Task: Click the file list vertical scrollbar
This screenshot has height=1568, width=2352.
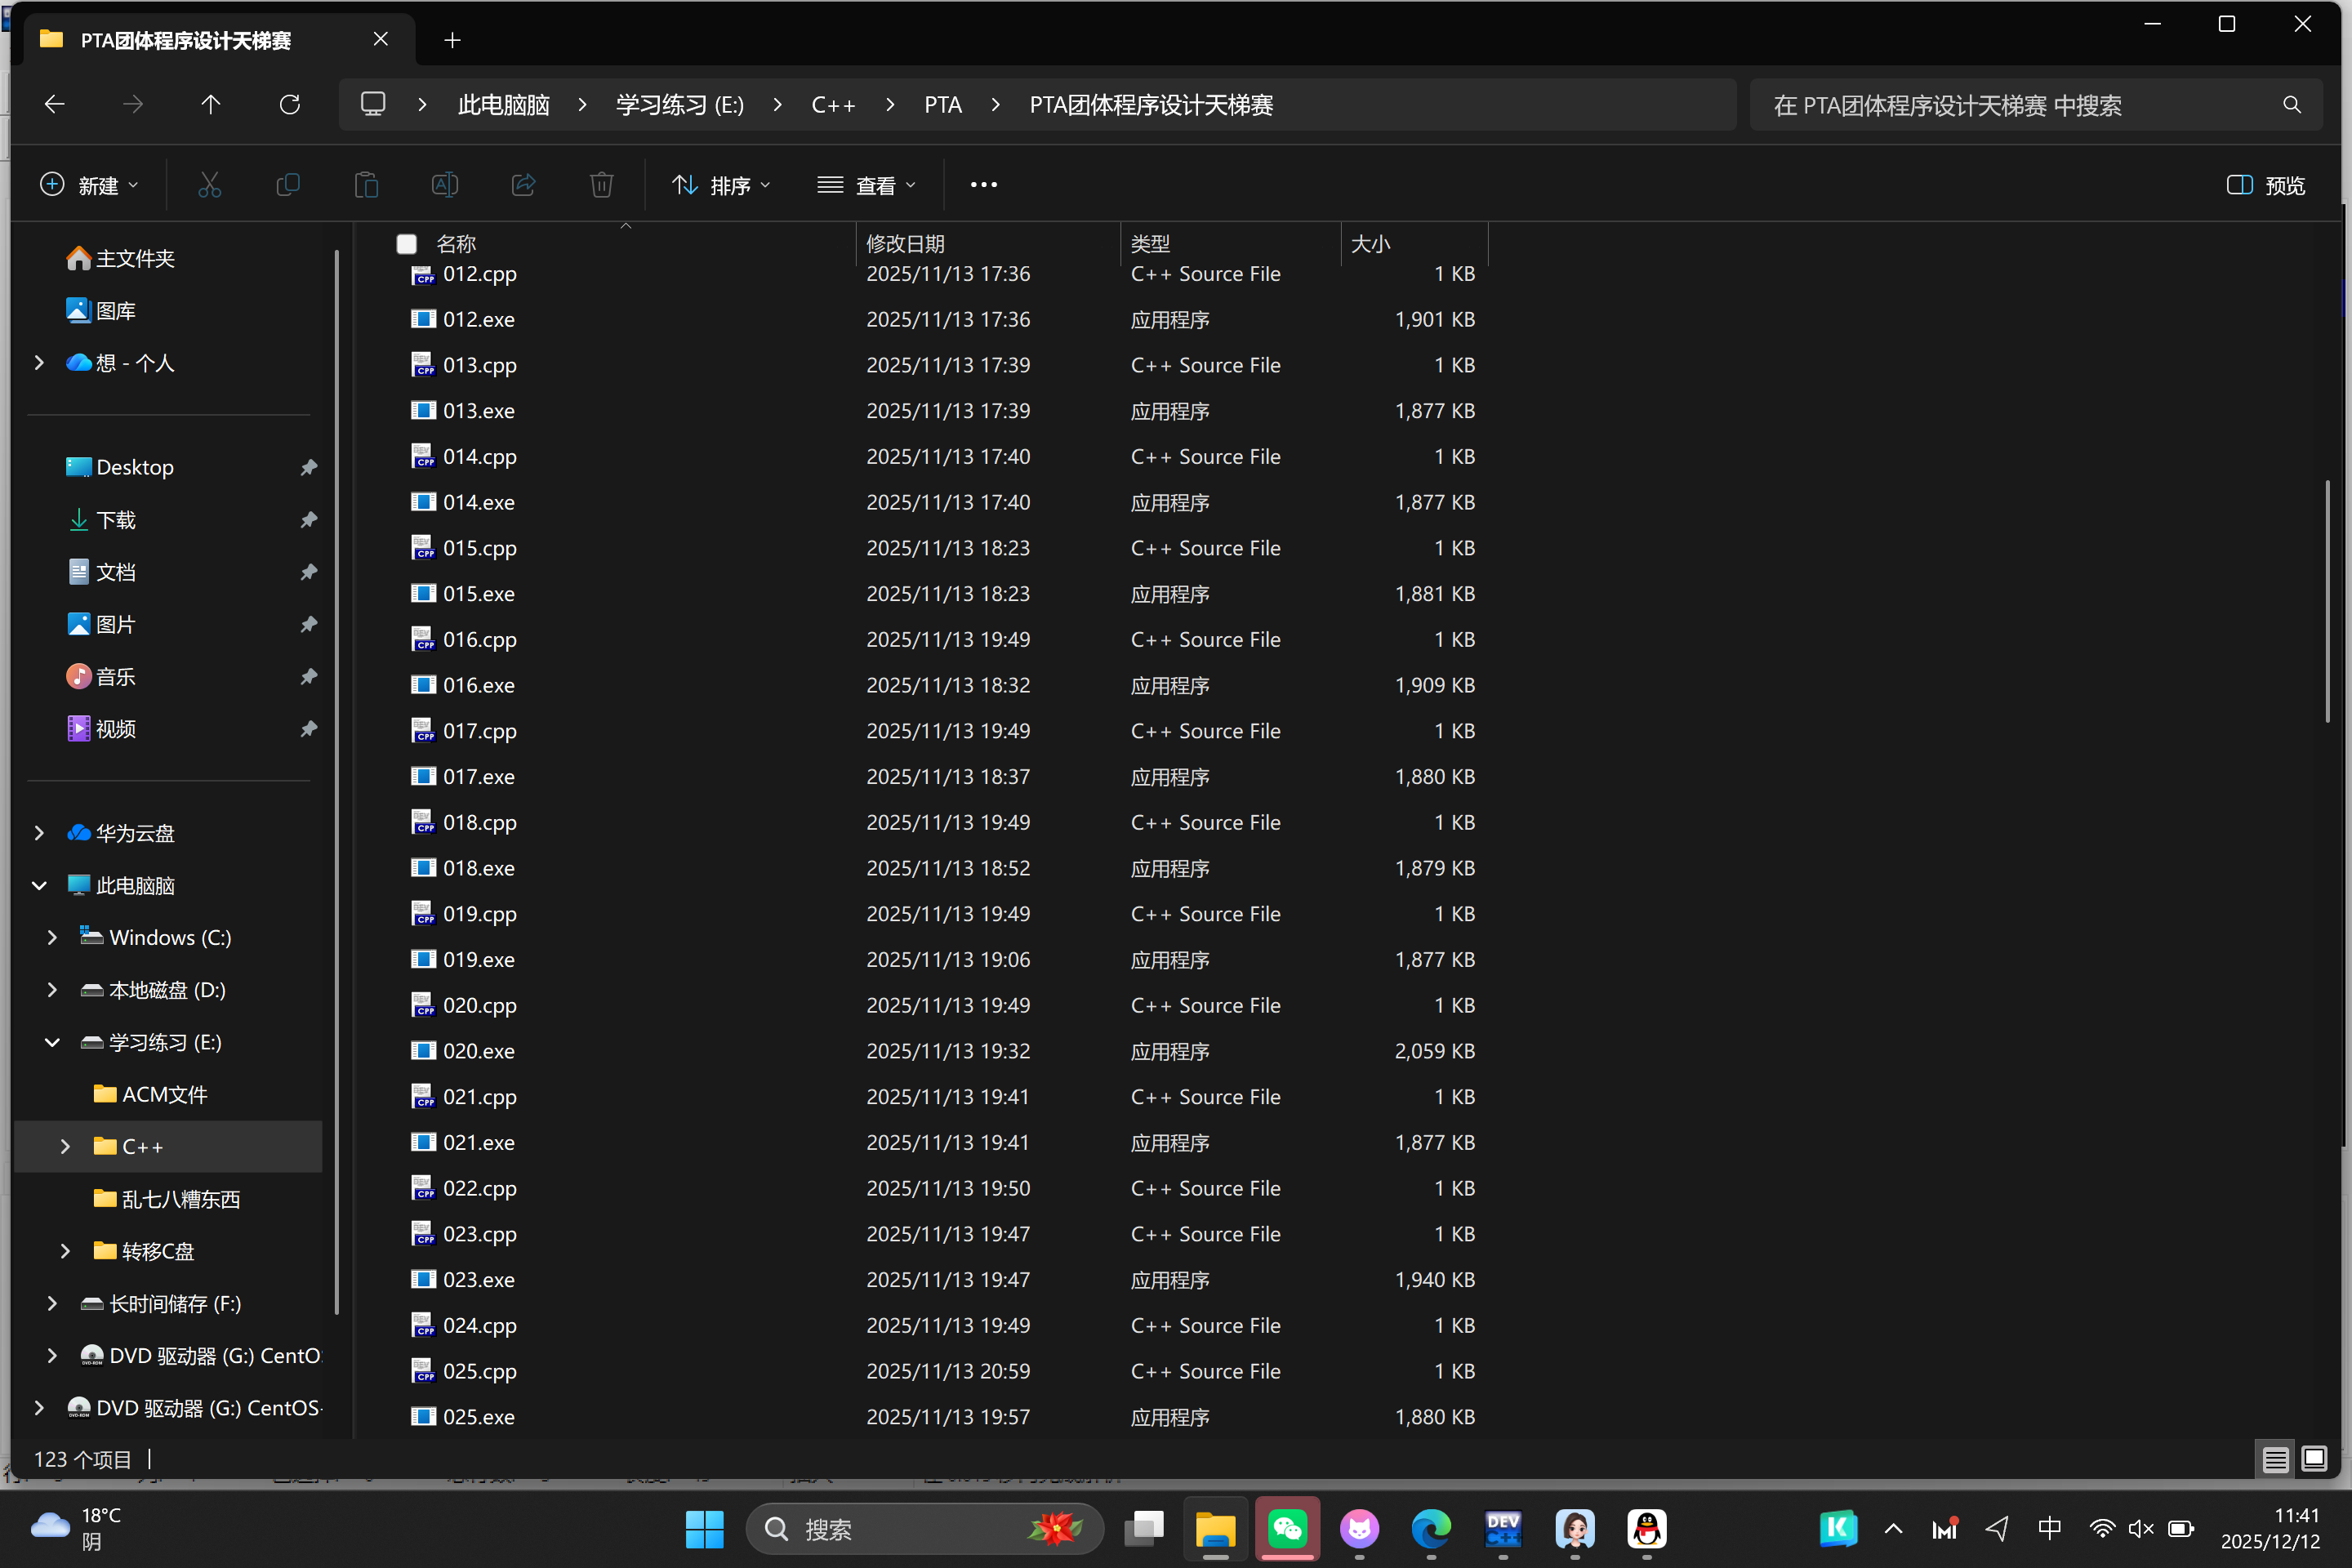Action: (2328, 600)
